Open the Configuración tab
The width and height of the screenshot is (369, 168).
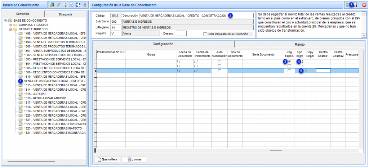coord(163,44)
